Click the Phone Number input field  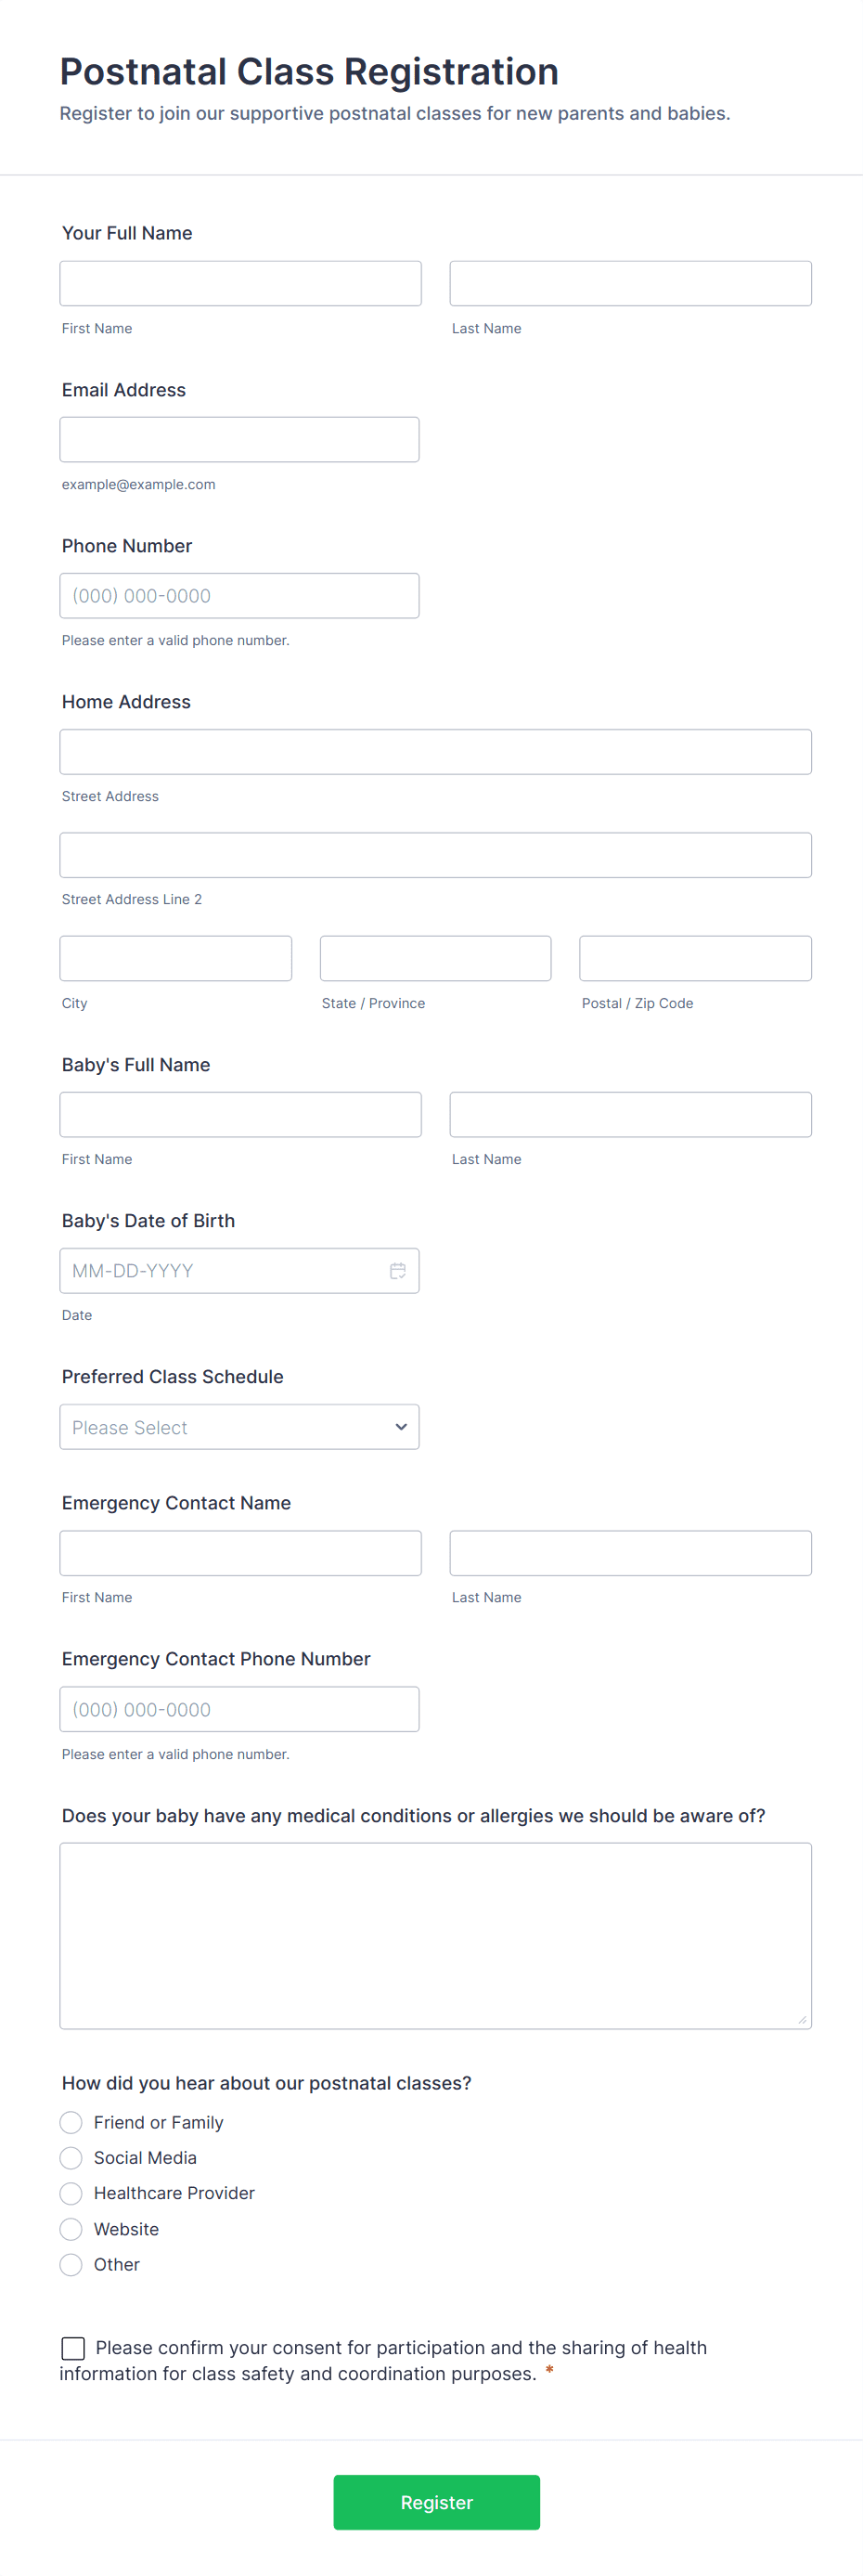pos(239,596)
